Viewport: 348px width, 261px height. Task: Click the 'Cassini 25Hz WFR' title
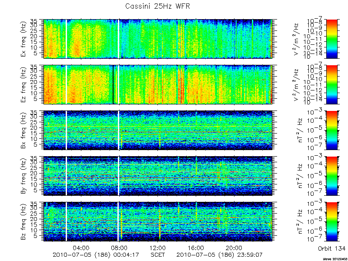coord(157,6)
